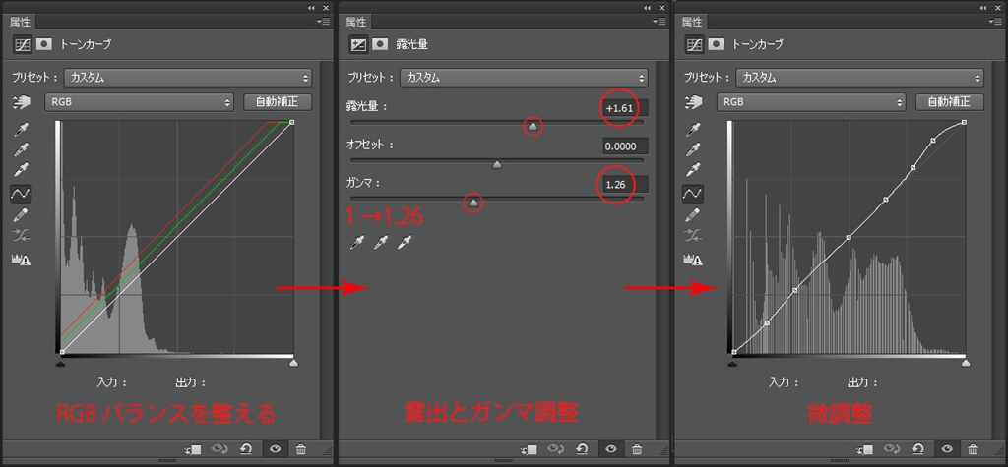Click ガンマ value field showing 1.26
Viewport: 1008px width, 467px height.
pos(625,185)
